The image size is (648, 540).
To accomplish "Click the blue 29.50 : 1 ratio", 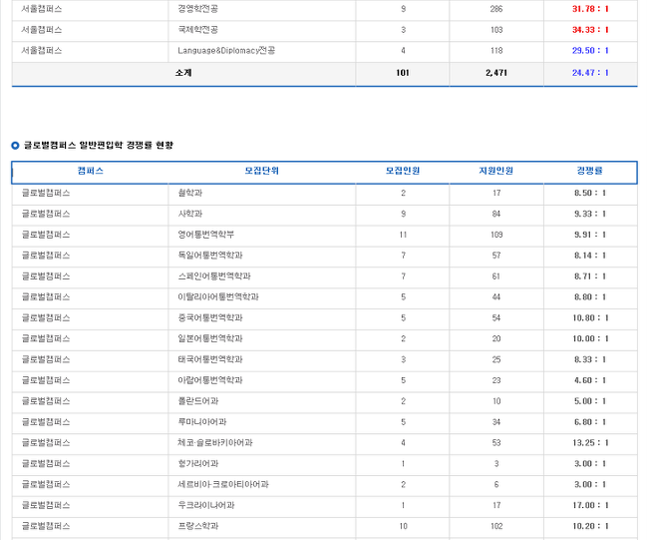I will (x=590, y=51).
